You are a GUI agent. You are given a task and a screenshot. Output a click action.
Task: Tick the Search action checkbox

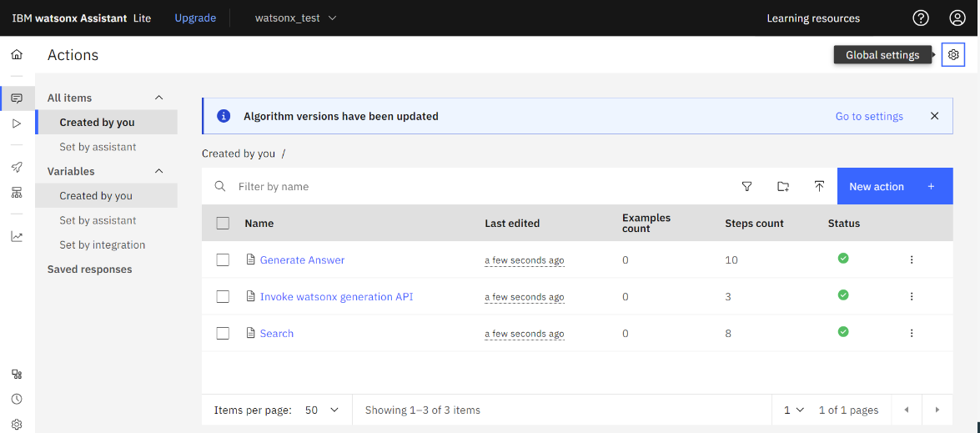(x=223, y=334)
